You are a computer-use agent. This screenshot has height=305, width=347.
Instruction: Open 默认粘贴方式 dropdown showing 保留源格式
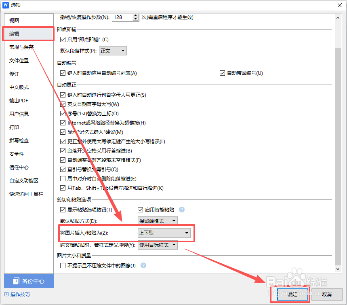[158, 220]
